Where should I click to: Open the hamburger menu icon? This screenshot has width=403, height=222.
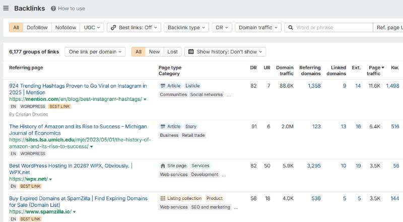click(x=6, y=8)
